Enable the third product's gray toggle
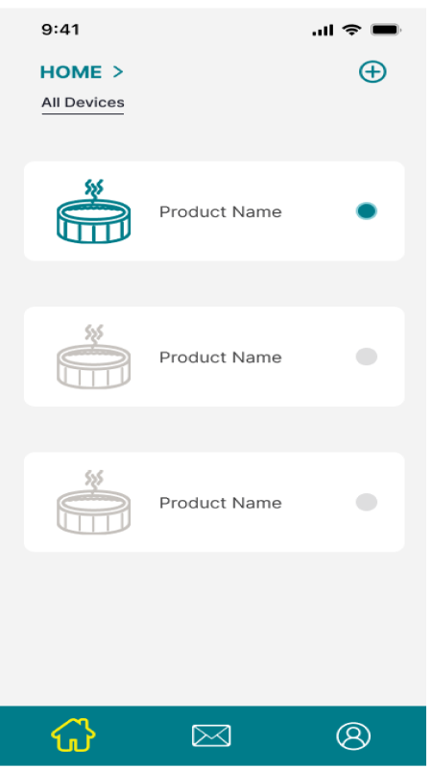The width and height of the screenshot is (432, 769). [x=367, y=502]
